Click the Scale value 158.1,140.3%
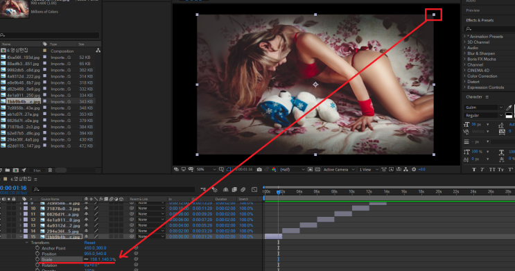This screenshot has width=515, height=271. [103, 259]
